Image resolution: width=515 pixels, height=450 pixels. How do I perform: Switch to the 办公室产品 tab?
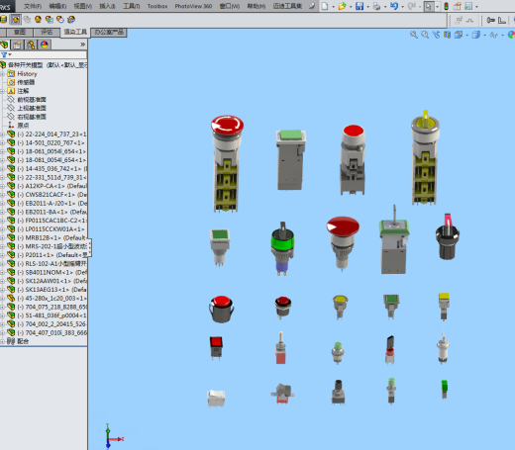(109, 33)
